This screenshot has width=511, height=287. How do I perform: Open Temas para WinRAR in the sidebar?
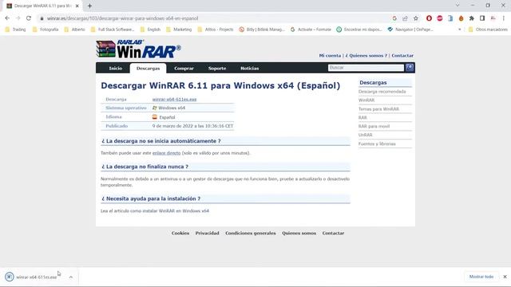(378, 109)
